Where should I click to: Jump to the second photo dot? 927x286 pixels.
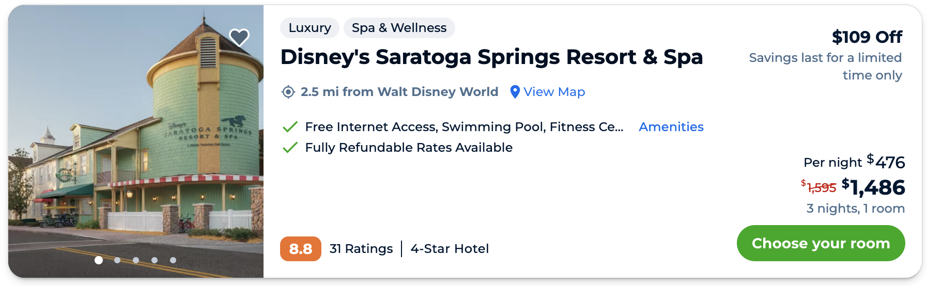(x=117, y=260)
